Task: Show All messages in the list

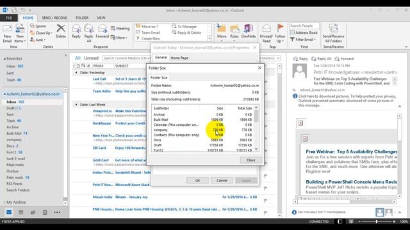Action: [x=78, y=58]
